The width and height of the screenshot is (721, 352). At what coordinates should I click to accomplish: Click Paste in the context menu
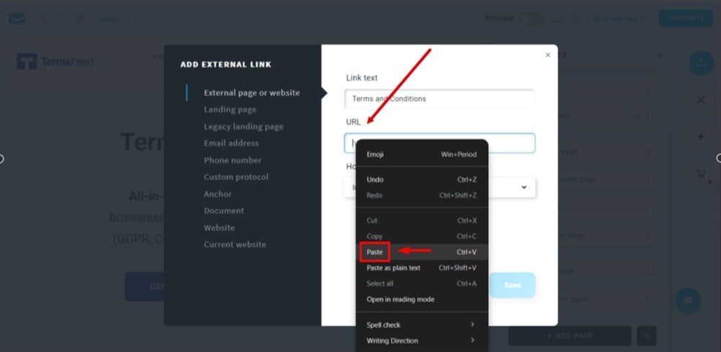(422, 252)
